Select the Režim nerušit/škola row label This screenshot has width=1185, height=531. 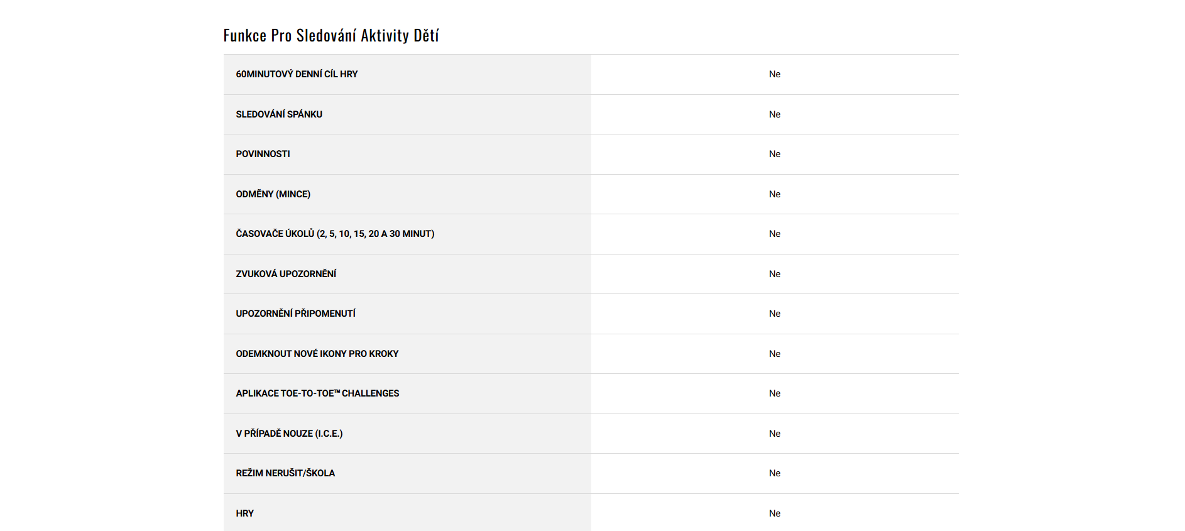285,473
